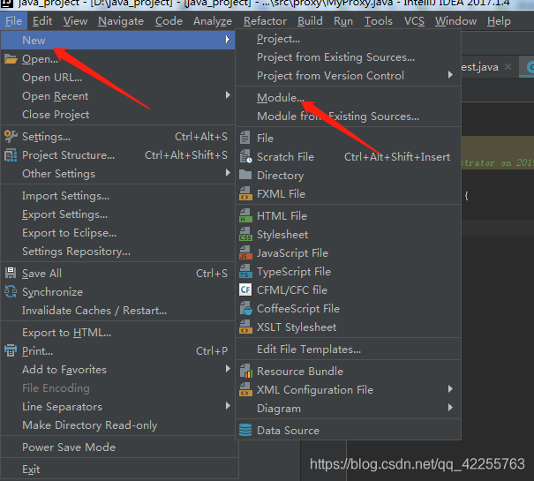Click the Print printer icon
The height and width of the screenshot is (481, 534).
(11, 350)
